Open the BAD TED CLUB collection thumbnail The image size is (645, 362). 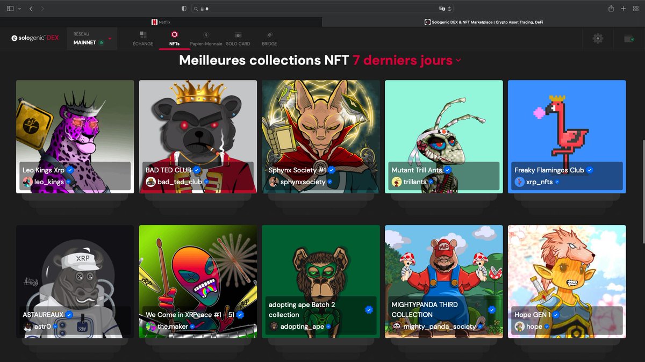198,136
